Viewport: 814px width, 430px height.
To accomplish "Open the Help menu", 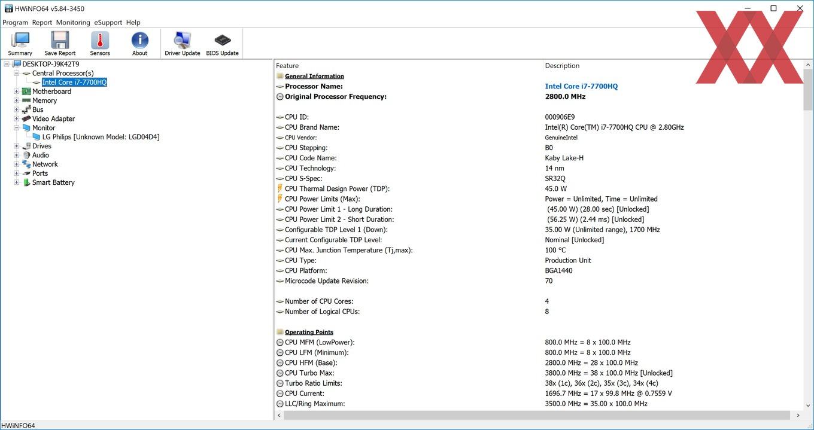I will [x=133, y=22].
